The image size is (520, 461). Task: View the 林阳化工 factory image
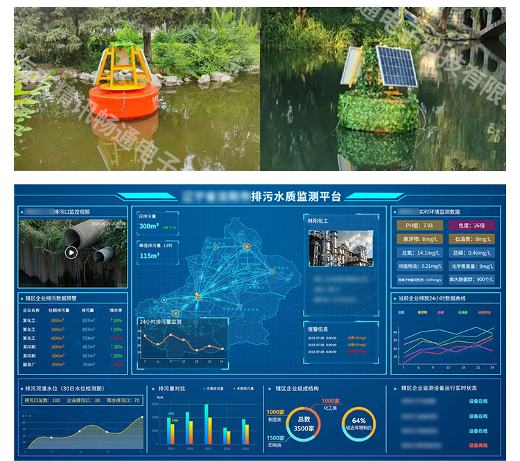pos(341,248)
